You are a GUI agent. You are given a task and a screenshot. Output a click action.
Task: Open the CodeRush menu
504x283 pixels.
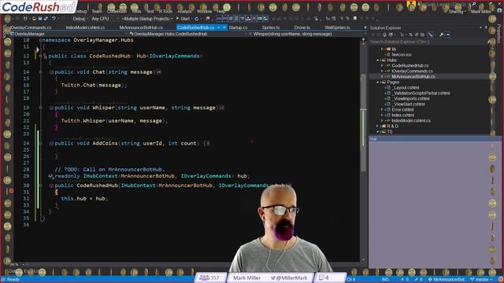[117, 11]
